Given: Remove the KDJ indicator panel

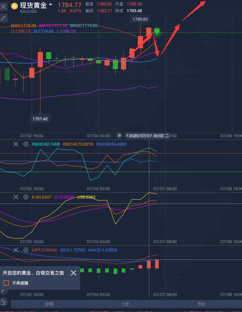Looking at the screenshot, I should pos(16,197).
